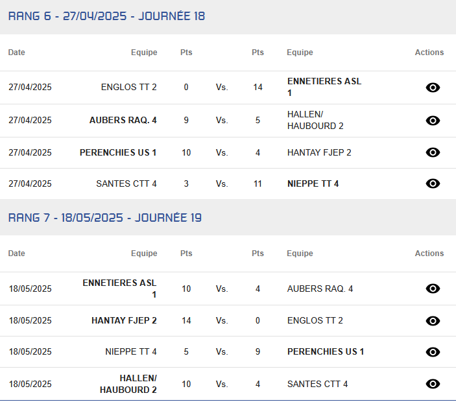
Task: Select AUBERS RAQ. 4 home team on 27/04
Action: (x=123, y=120)
